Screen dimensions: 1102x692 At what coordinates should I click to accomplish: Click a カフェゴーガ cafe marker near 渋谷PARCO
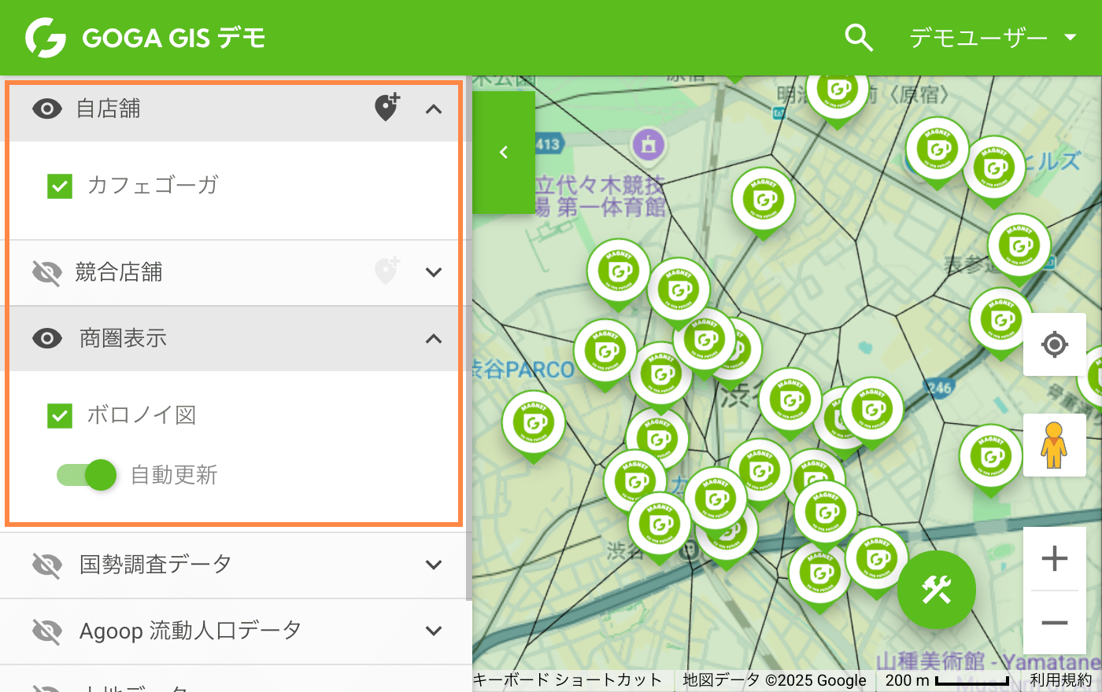605,352
